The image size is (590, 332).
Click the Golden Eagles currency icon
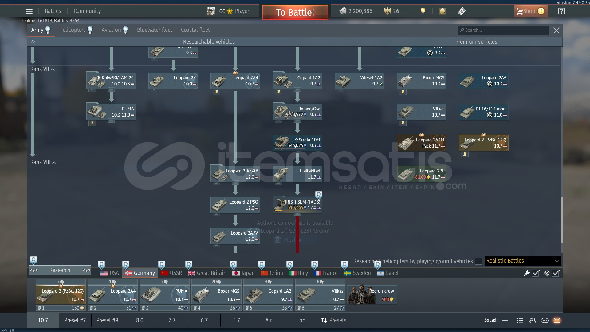click(x=387, y=11)
